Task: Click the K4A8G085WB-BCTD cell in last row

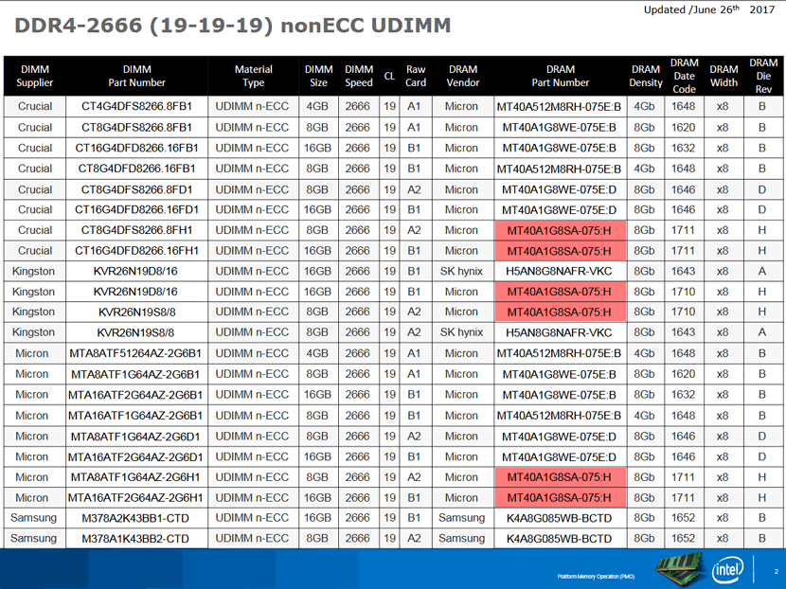Action: (560, 539)
